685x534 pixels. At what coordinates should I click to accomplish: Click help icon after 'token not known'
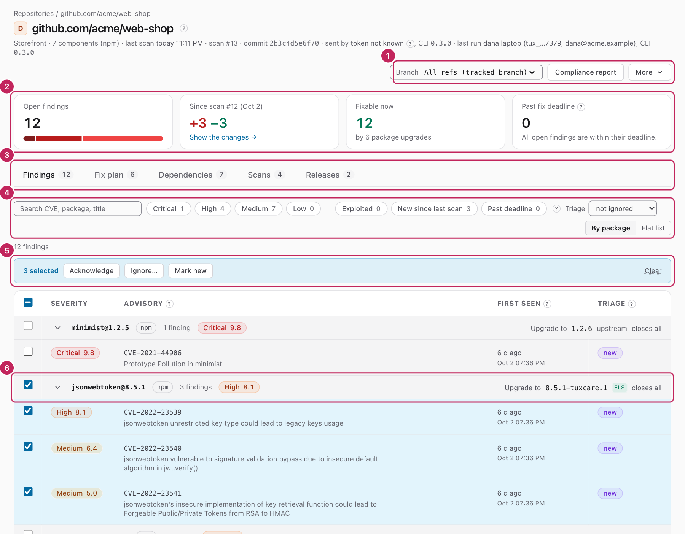[410, 44]
